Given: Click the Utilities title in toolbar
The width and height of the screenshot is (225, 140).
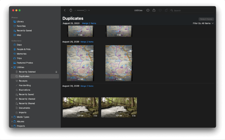Looking at the screenshot, I should tap(138, 10).
